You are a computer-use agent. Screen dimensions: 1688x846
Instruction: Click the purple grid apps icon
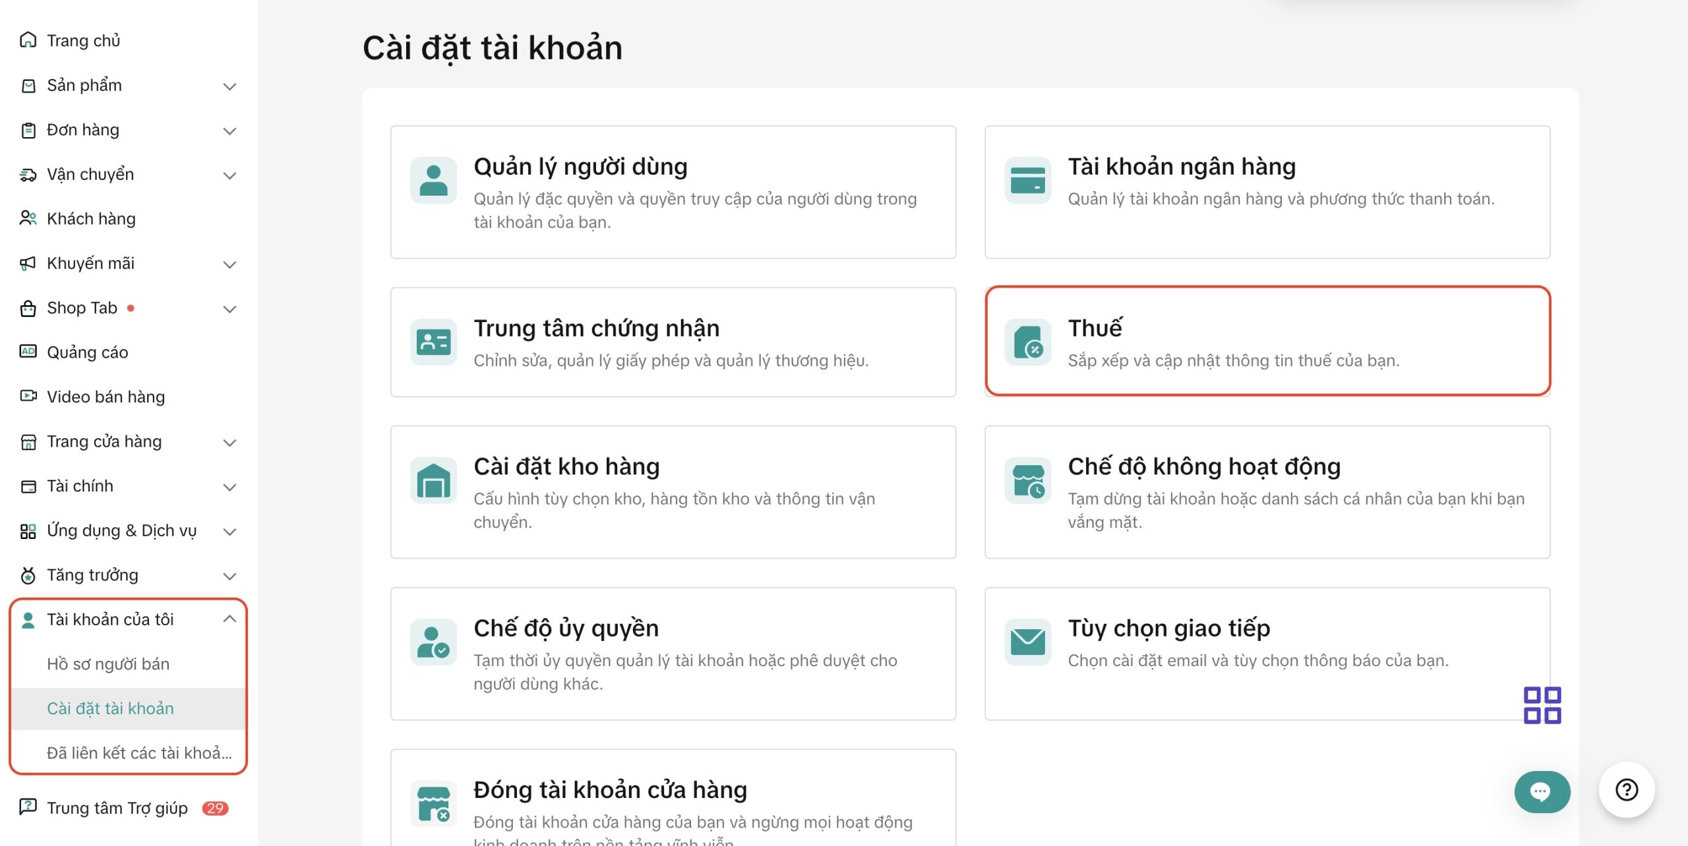(x=1542, y=705)
